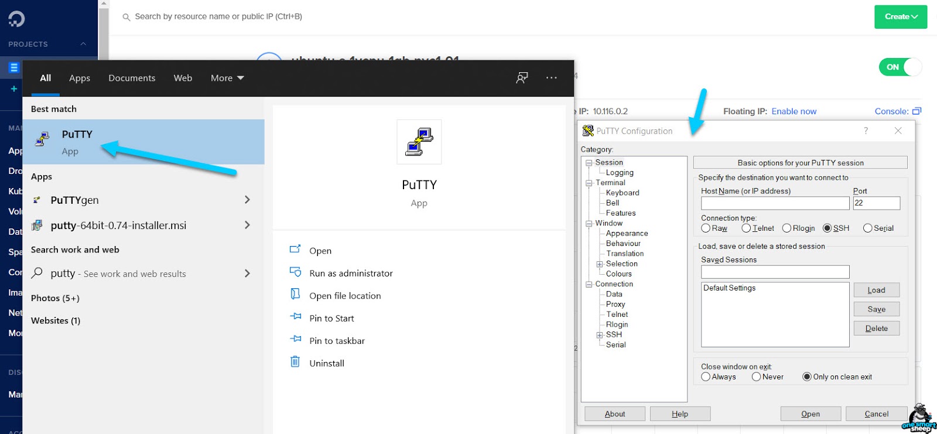
Task: Click the Cancel button in PuTTY dialog
Action: pyautogui.click(x=877, y=414)
